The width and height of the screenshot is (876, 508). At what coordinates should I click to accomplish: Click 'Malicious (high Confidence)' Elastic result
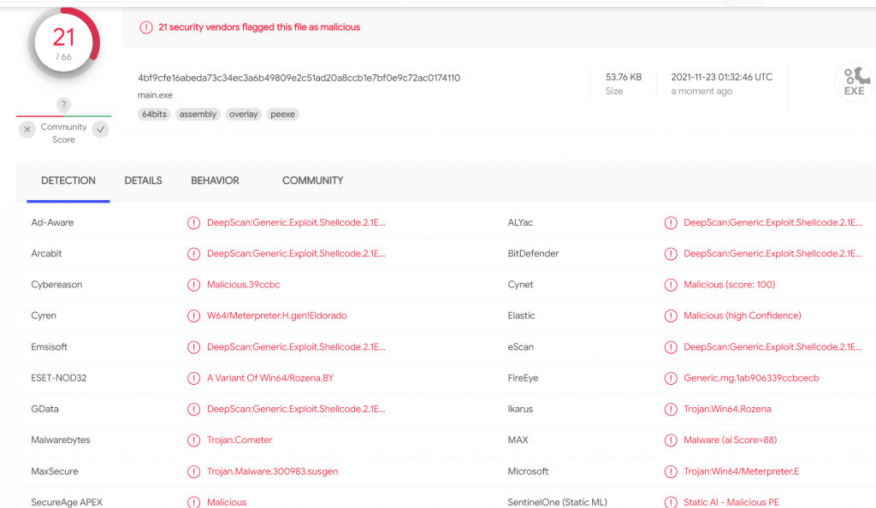point(743,316)
